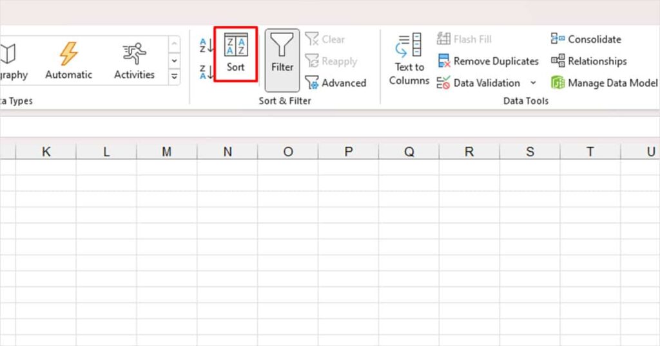Select column K header
660x346 pixels.
coord(46,152)
